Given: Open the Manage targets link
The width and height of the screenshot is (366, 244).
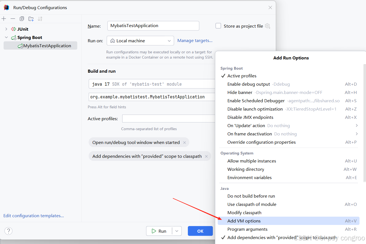Looking at the screenshot, I should 195,40.
